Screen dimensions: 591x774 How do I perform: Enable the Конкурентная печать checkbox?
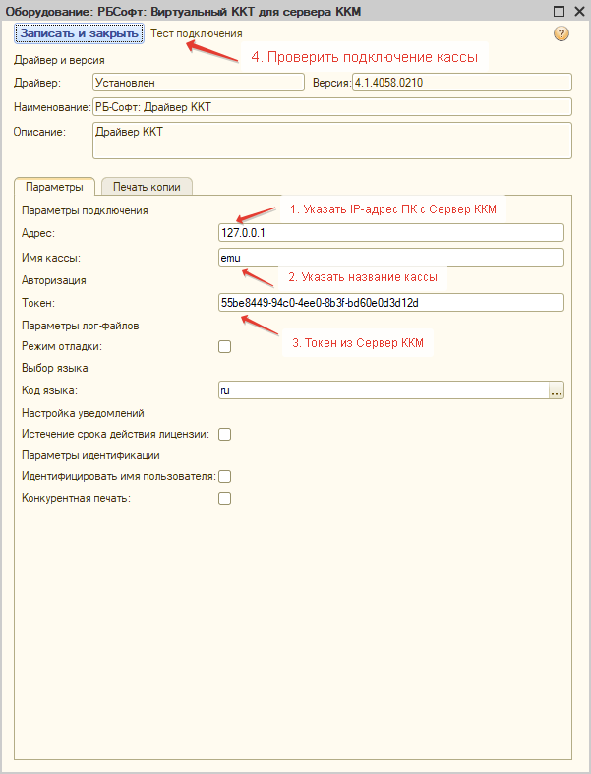pyautogui.click(x=224, y=498)
